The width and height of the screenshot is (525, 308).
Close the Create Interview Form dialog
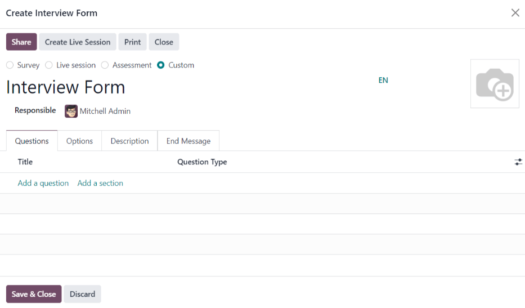(x=515, y=13)
